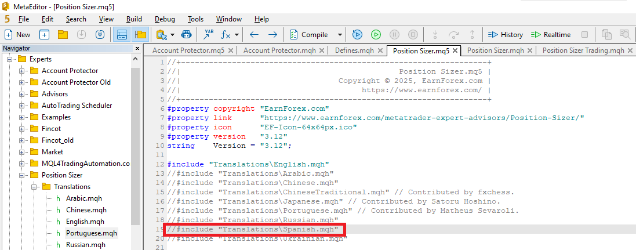Collapse the Translations folder
The height and width of the screenshot is (250, 636).
tap(34, 187)
